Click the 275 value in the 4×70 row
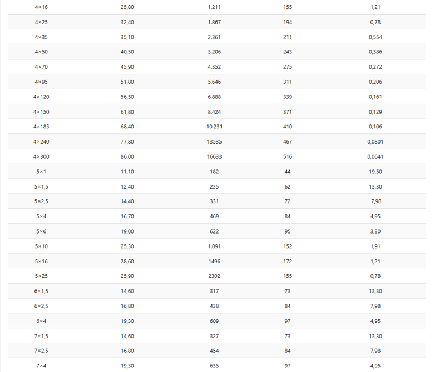This screenshot has height=372, width=433. [x=288, y=67]
